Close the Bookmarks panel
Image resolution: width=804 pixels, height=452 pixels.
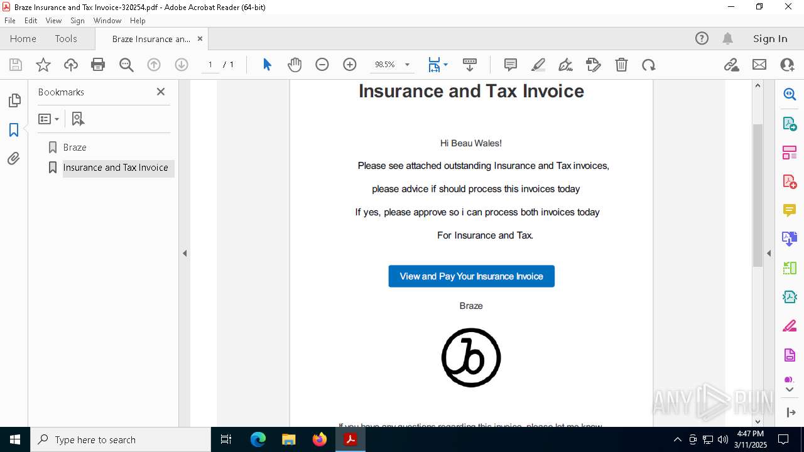click(x=161, y=92)
